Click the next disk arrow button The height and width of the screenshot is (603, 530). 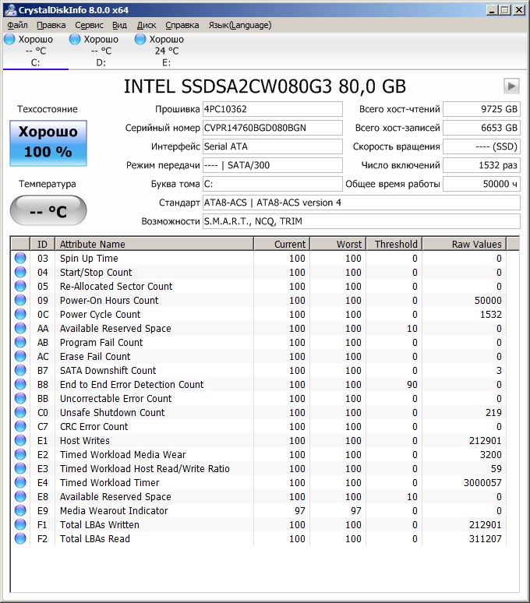(511, 86)
